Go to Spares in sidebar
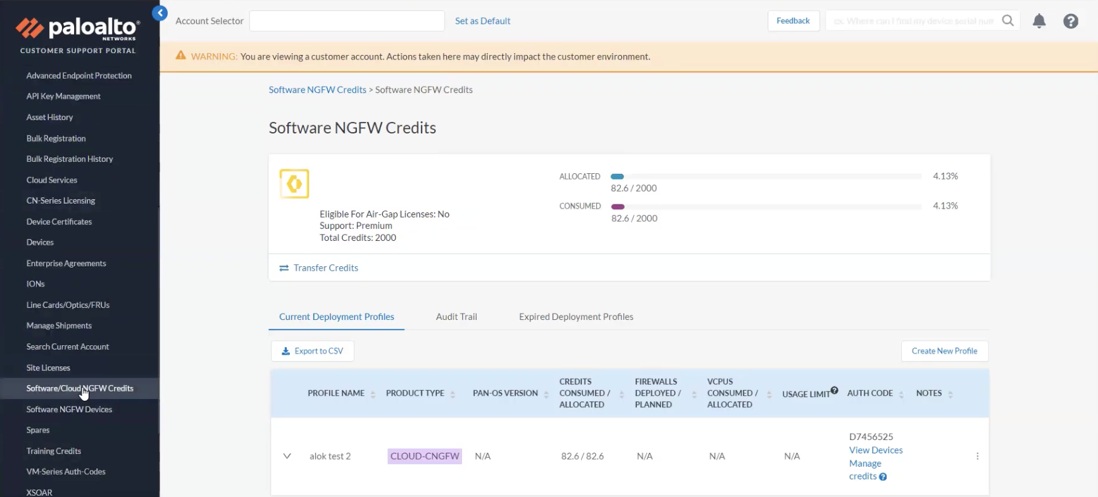 point(38,430)
